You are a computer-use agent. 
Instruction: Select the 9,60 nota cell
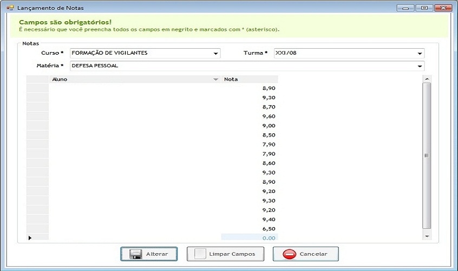(250, 116)
